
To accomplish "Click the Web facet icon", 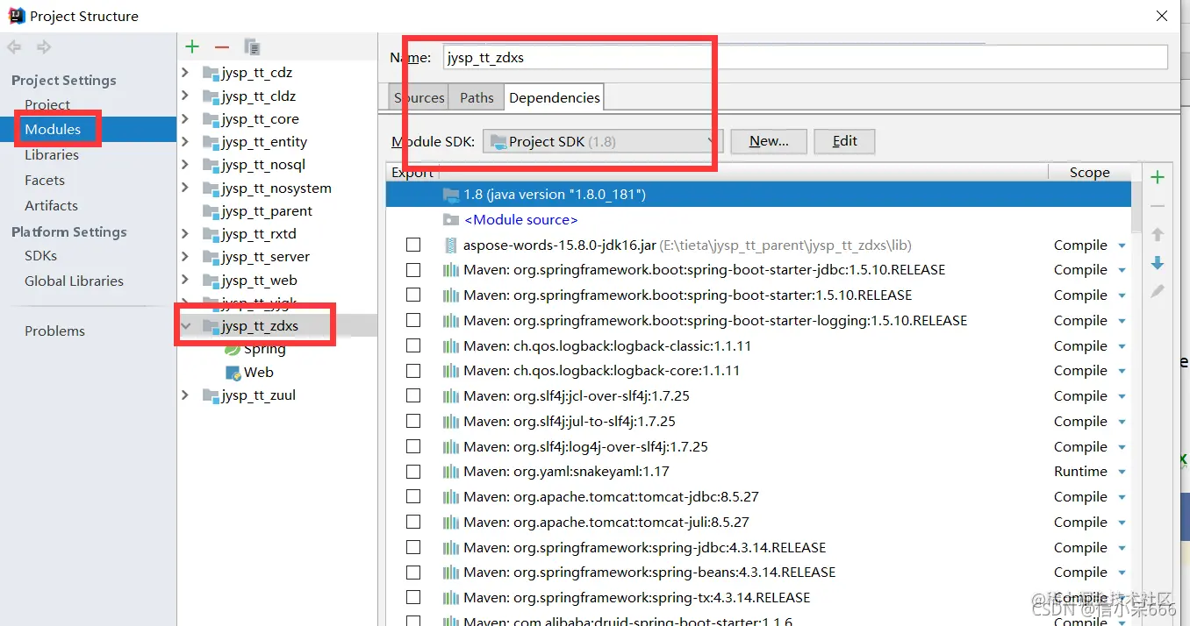I will [233, 373].
